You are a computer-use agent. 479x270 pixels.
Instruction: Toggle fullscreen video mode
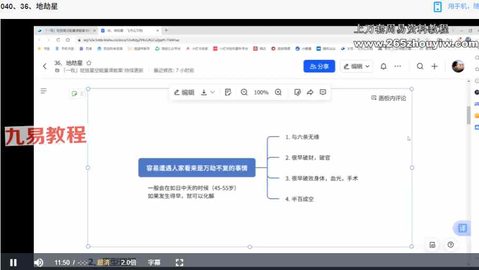pos(179,262)
